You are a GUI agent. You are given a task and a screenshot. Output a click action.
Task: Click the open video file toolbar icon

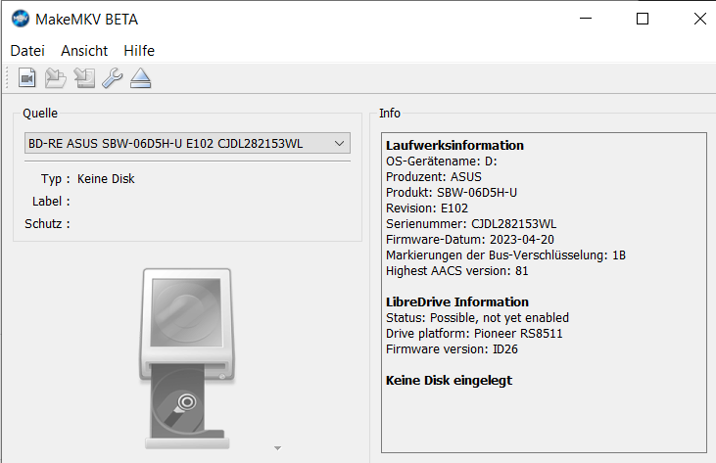pos(27,78)
